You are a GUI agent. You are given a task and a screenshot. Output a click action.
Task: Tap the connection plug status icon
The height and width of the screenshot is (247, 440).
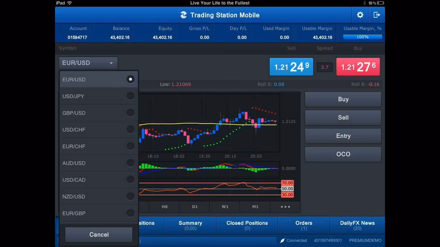(x=282, y=240)
